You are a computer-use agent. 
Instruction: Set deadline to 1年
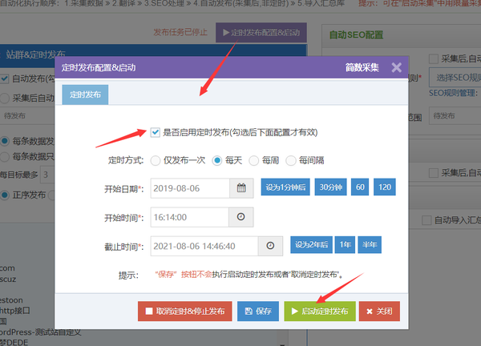coord(345,244)
